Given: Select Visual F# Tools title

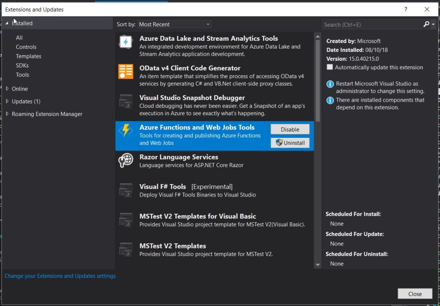Looking at the screenshot, I should click(162, 187).
